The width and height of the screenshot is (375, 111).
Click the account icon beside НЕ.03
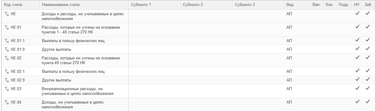[x=7, y=89]
